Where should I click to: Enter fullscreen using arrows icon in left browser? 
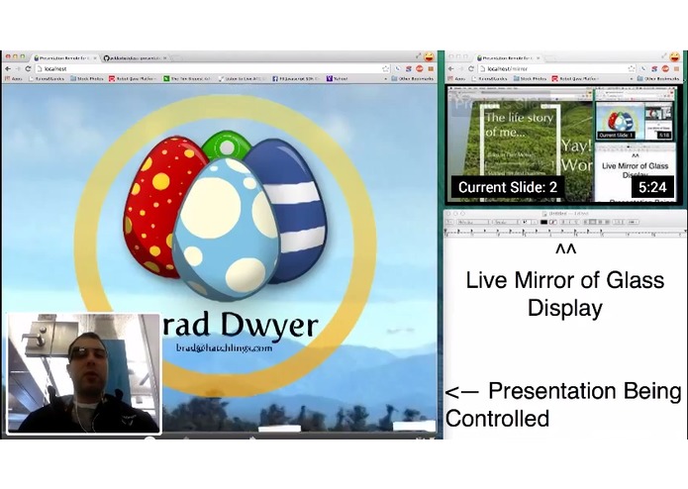coord(418,56)
